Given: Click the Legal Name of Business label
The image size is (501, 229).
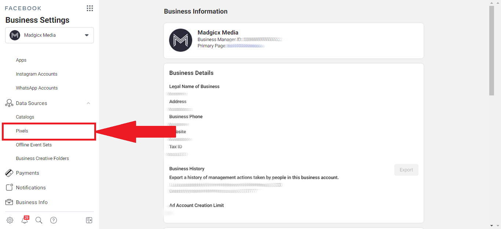Looking at the screenshot, I should point(194,87).
